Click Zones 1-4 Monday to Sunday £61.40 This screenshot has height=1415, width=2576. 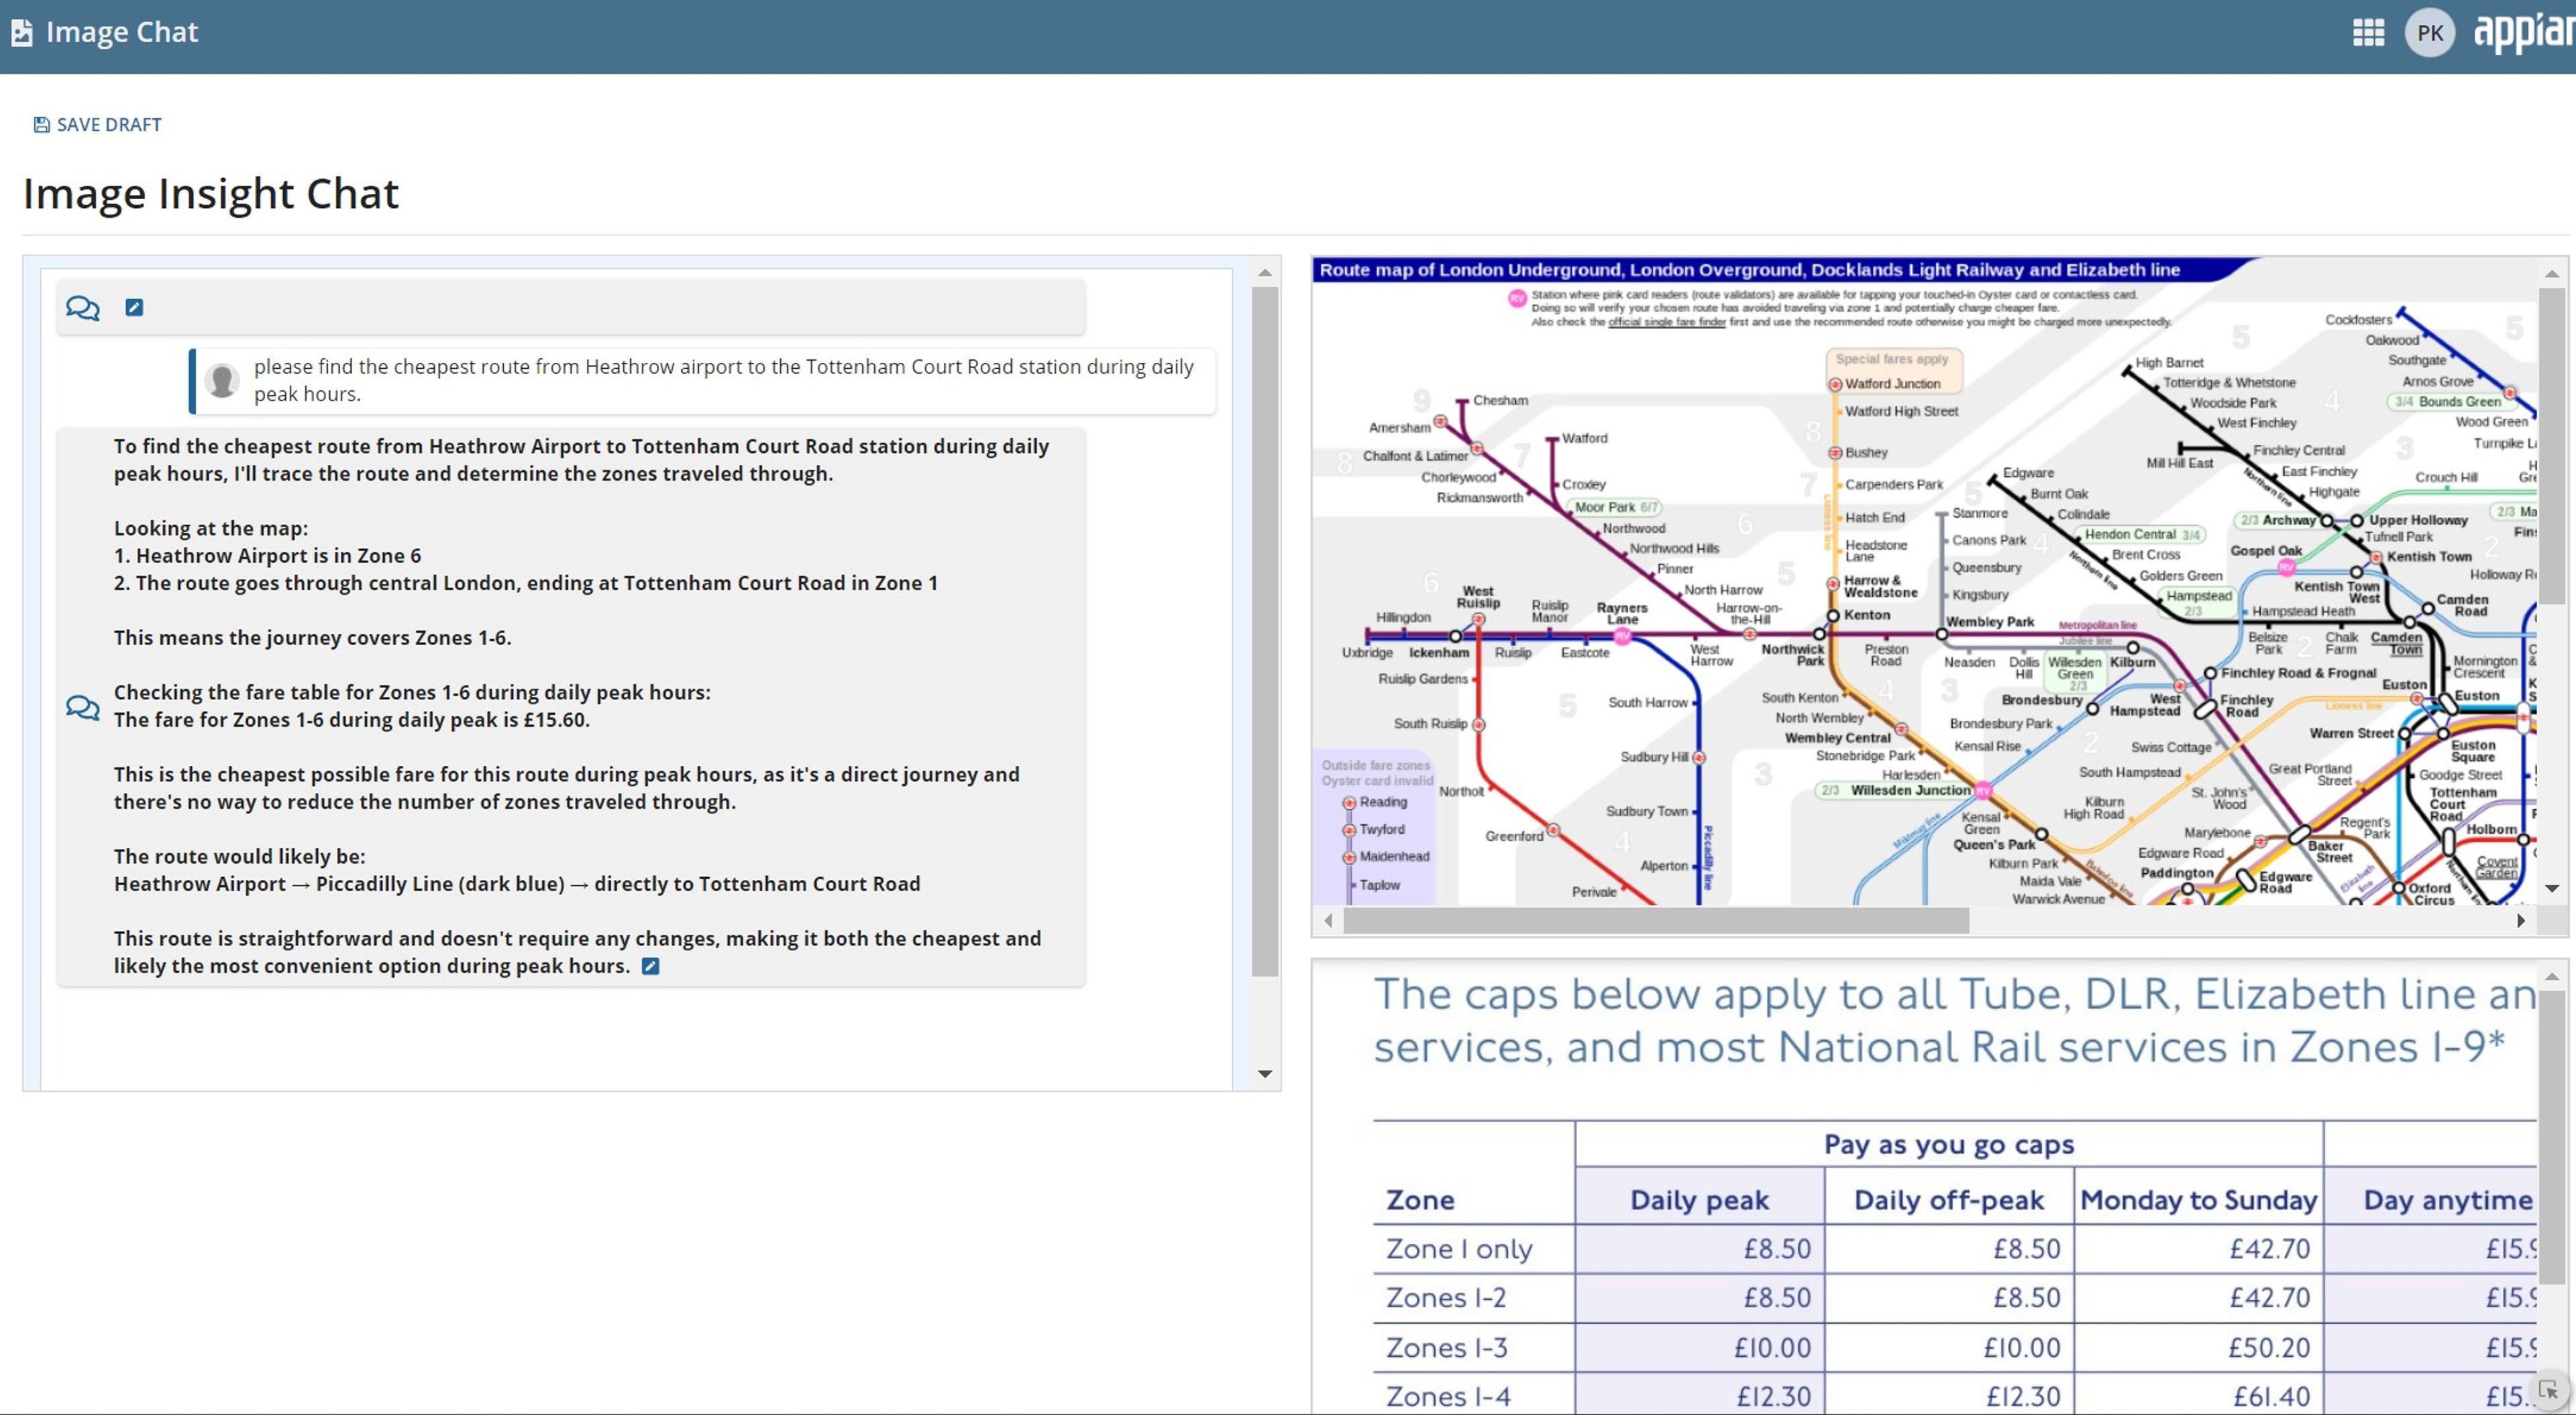2272,1397
